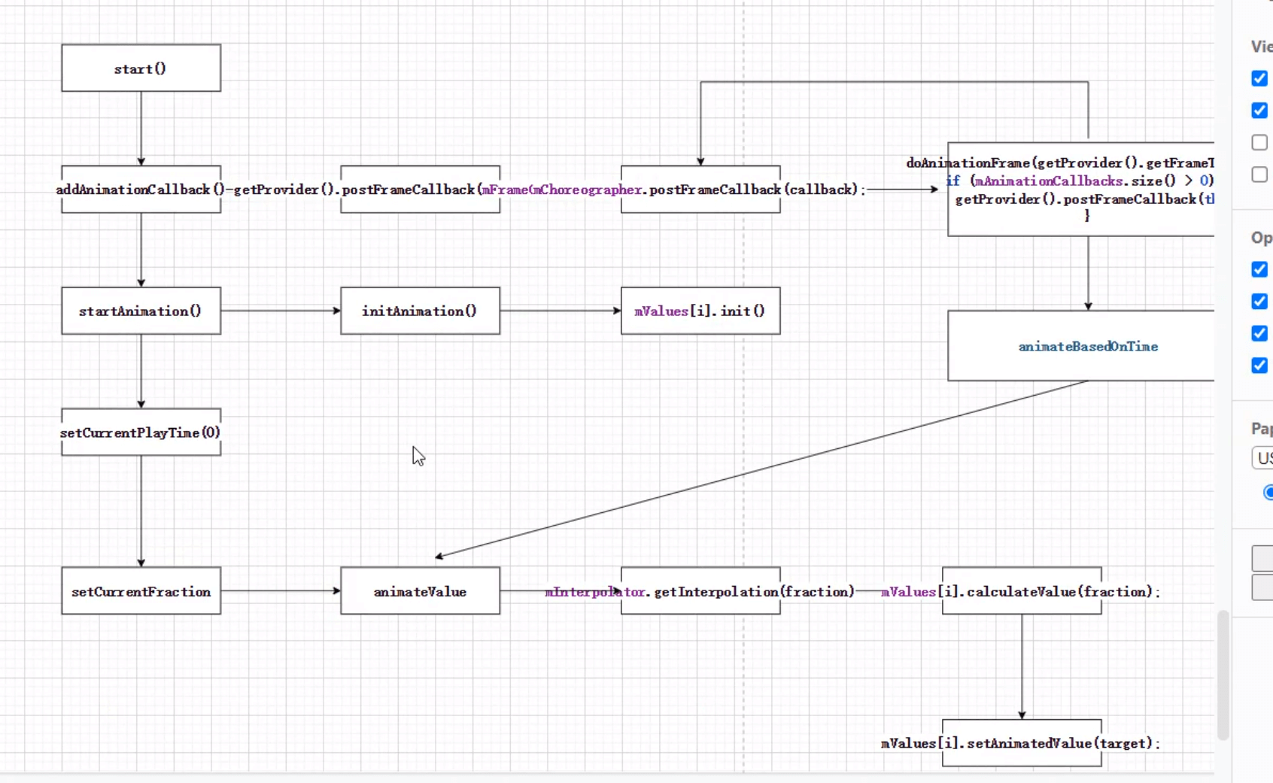Select the mValues[i].init() node
Image resolution: width=1273 pixels, height=783 pixels.
tap(700, 311)
